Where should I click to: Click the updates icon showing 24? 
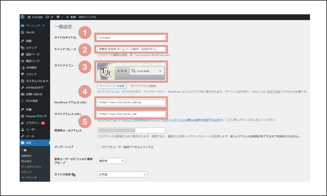point(47,17)
